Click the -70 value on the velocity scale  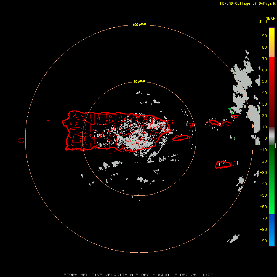pyautogui.click(x=263, y=218)
